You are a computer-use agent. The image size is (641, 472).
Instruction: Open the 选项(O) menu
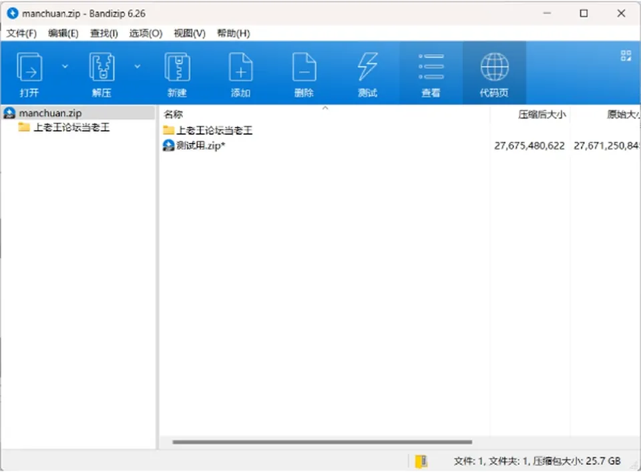[146, 33]
